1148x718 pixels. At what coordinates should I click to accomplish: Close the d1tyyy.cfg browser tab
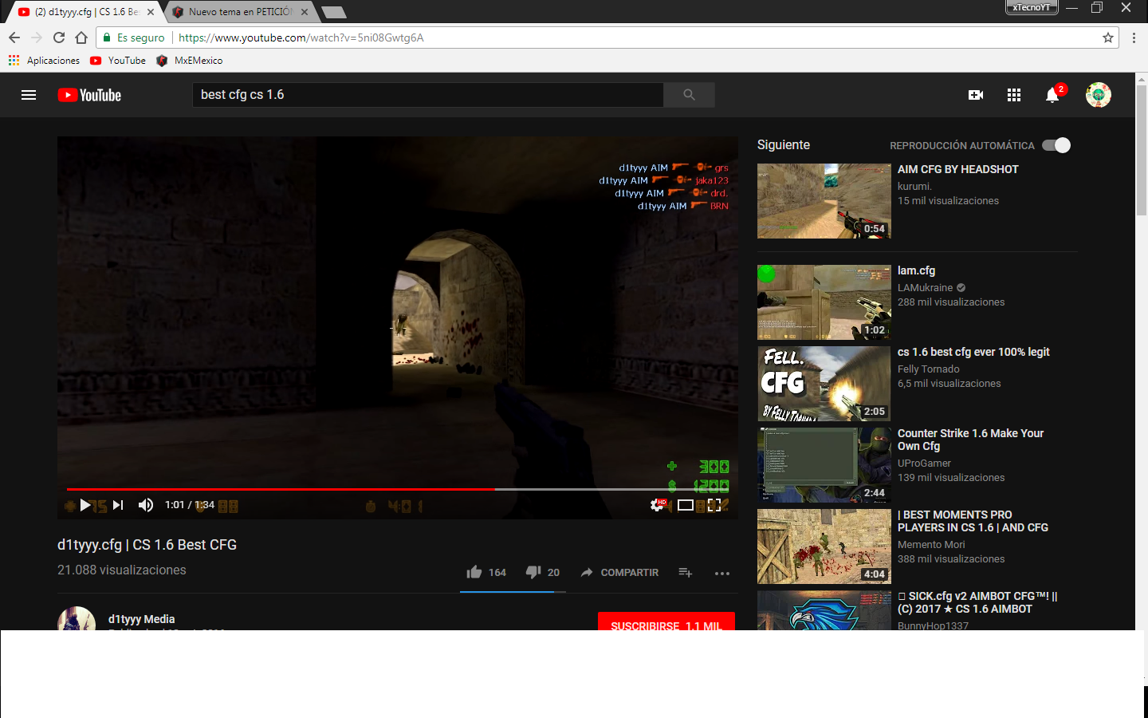click(150, 12)
